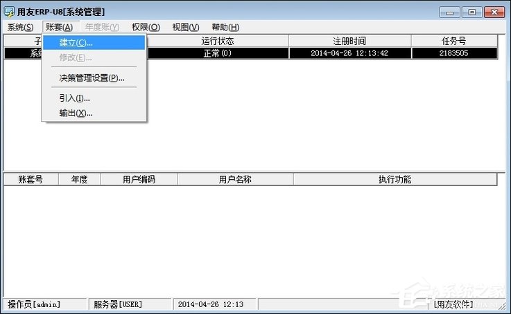Click the 服务器[USER] status bar entry

[130, 304]
